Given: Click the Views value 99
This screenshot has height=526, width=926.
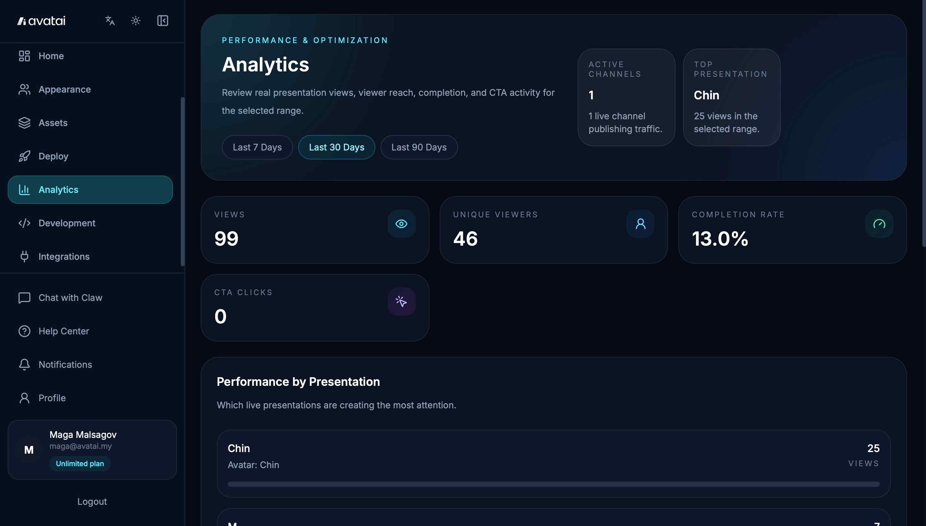Looking at the screenshot, I should click(226, 239).
